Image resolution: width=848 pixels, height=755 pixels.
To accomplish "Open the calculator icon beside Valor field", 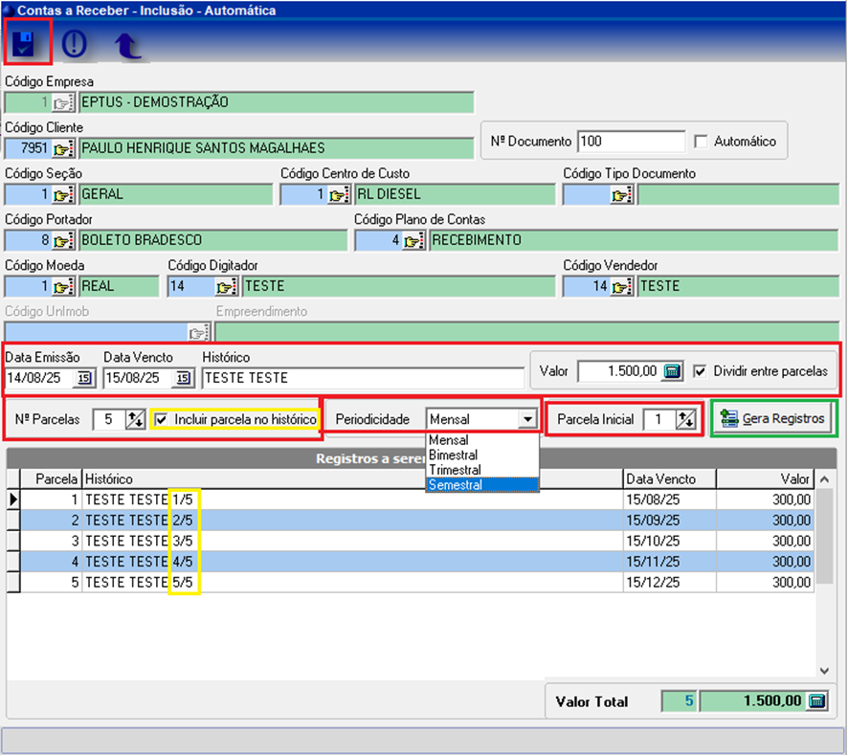I will [673, 371].
